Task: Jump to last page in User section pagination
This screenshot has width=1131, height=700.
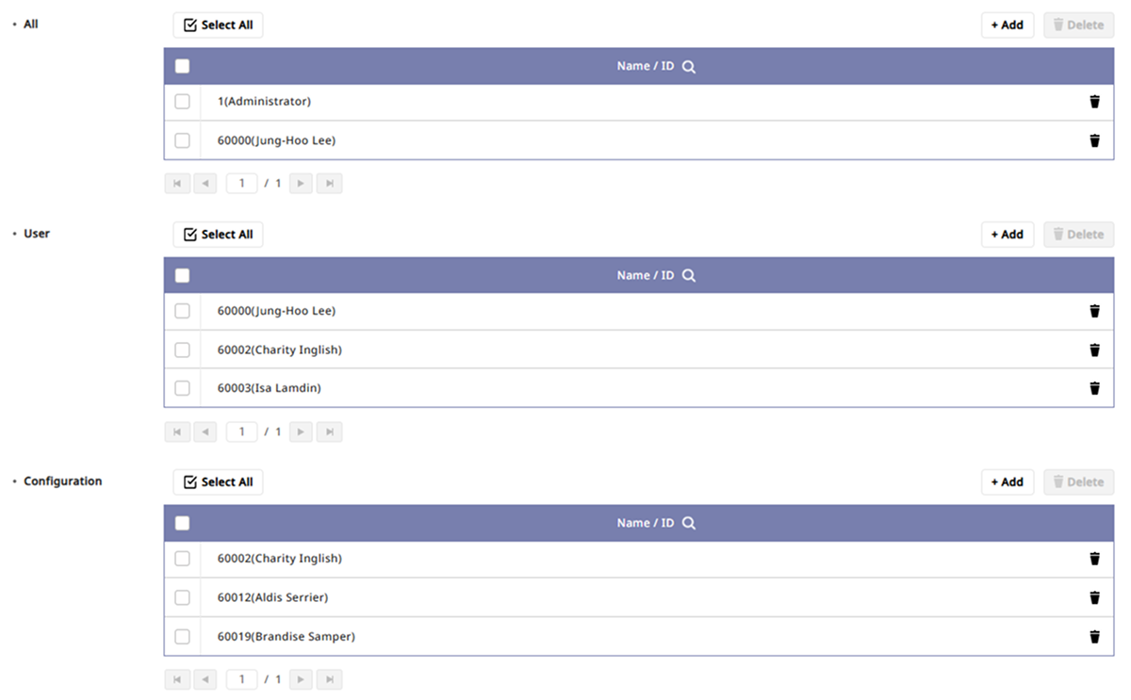Action: point(329,432)
